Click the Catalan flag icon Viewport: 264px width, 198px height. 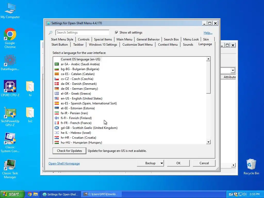click(x=57, y=74)
